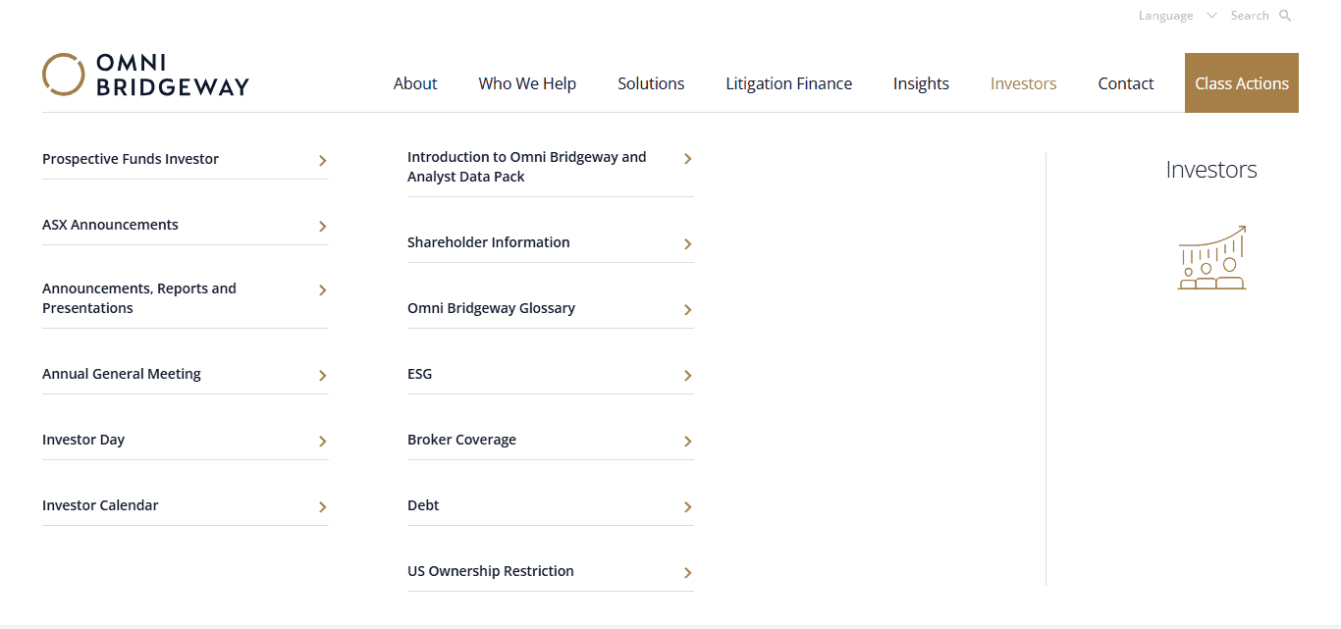Open the US Ownership Restriction link

pyautogui.click(x=491, y=571)
